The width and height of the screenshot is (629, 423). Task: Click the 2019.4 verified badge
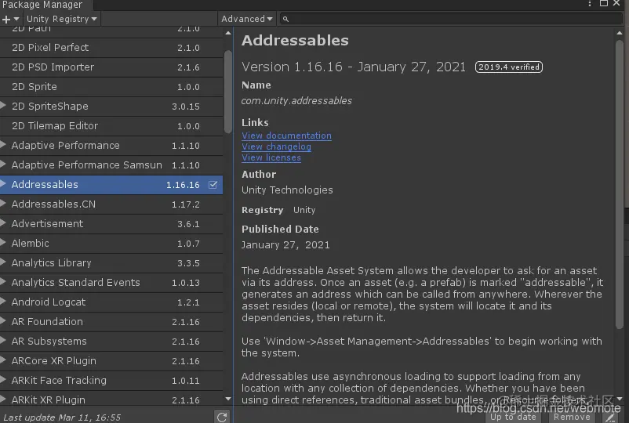click(x=509, y=67)
